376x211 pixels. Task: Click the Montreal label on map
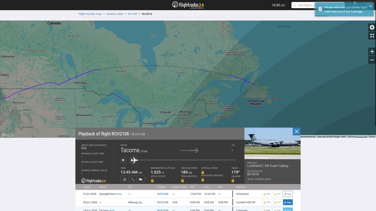pos(185,112)
